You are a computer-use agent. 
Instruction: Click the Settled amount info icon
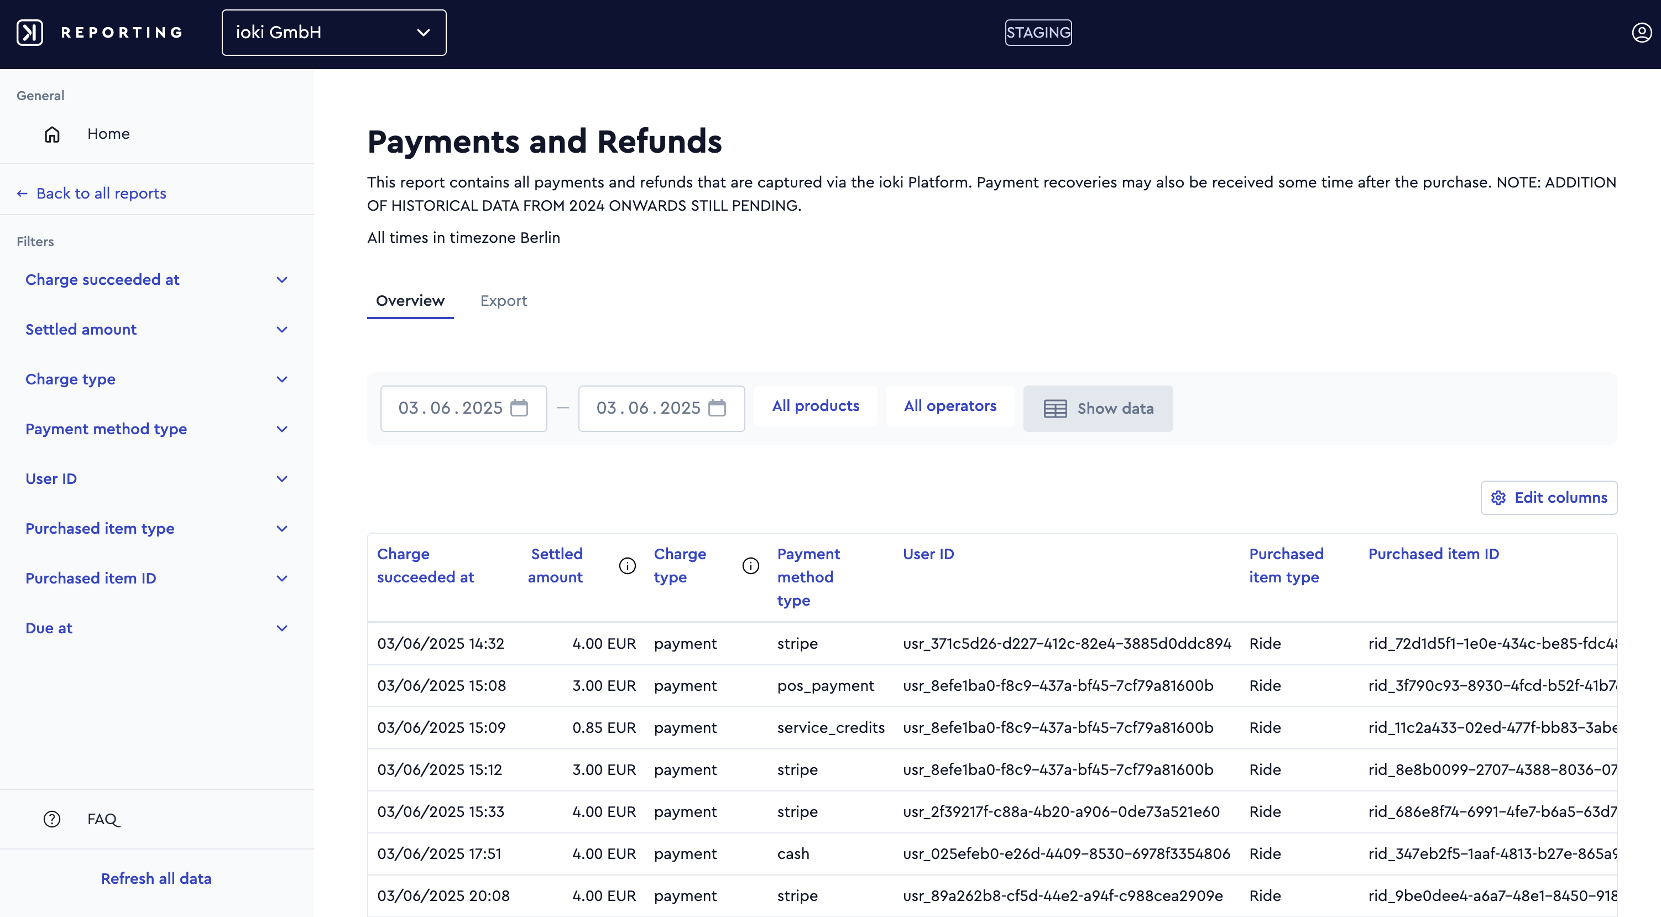pos(628,566)
